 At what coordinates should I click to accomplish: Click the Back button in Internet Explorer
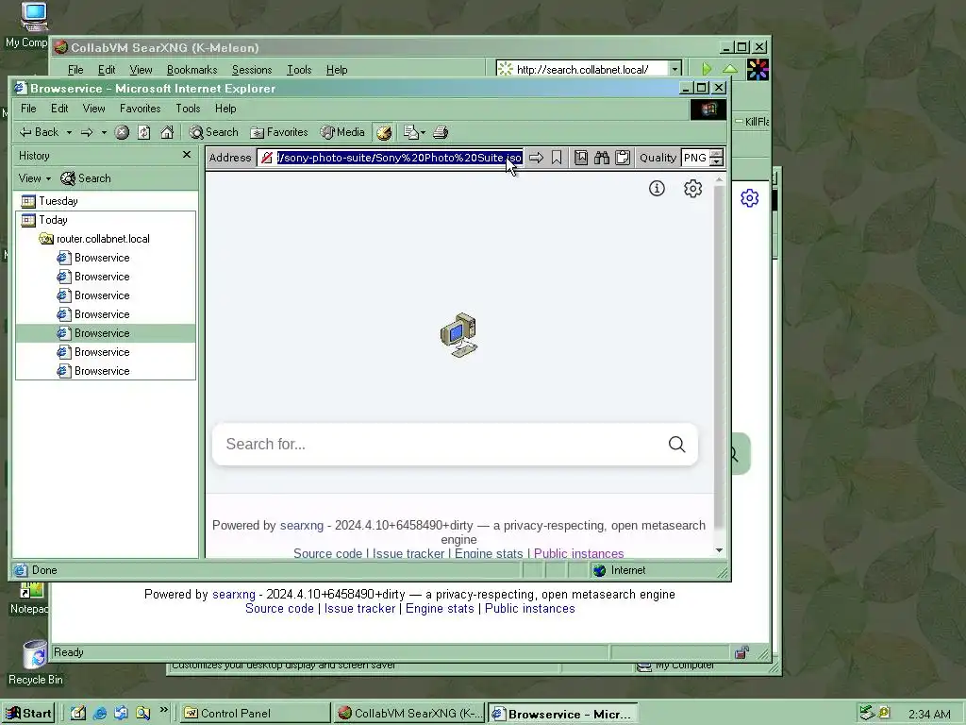(x=39, y=132)
